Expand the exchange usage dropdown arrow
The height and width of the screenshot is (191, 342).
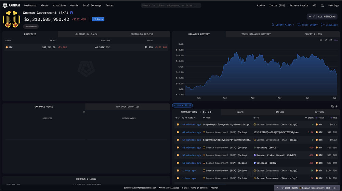pos(84,112)
